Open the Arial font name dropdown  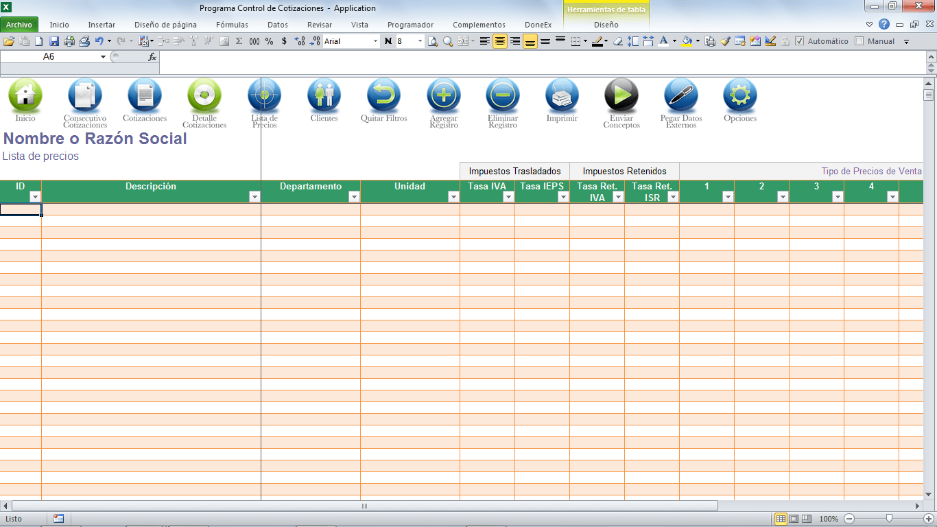click(375, 41)
